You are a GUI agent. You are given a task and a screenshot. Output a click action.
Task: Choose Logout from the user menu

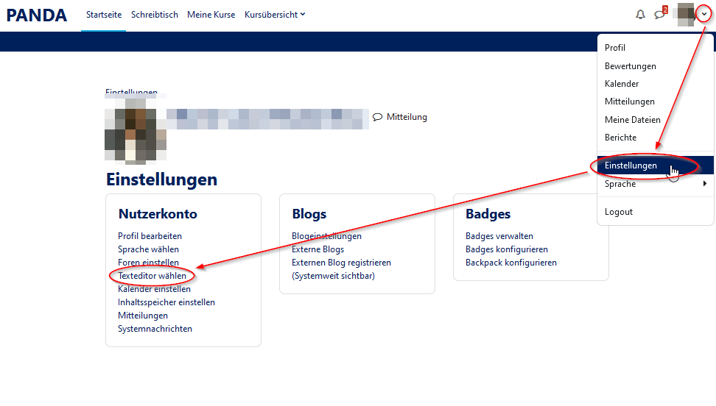[x=619, y=212]
